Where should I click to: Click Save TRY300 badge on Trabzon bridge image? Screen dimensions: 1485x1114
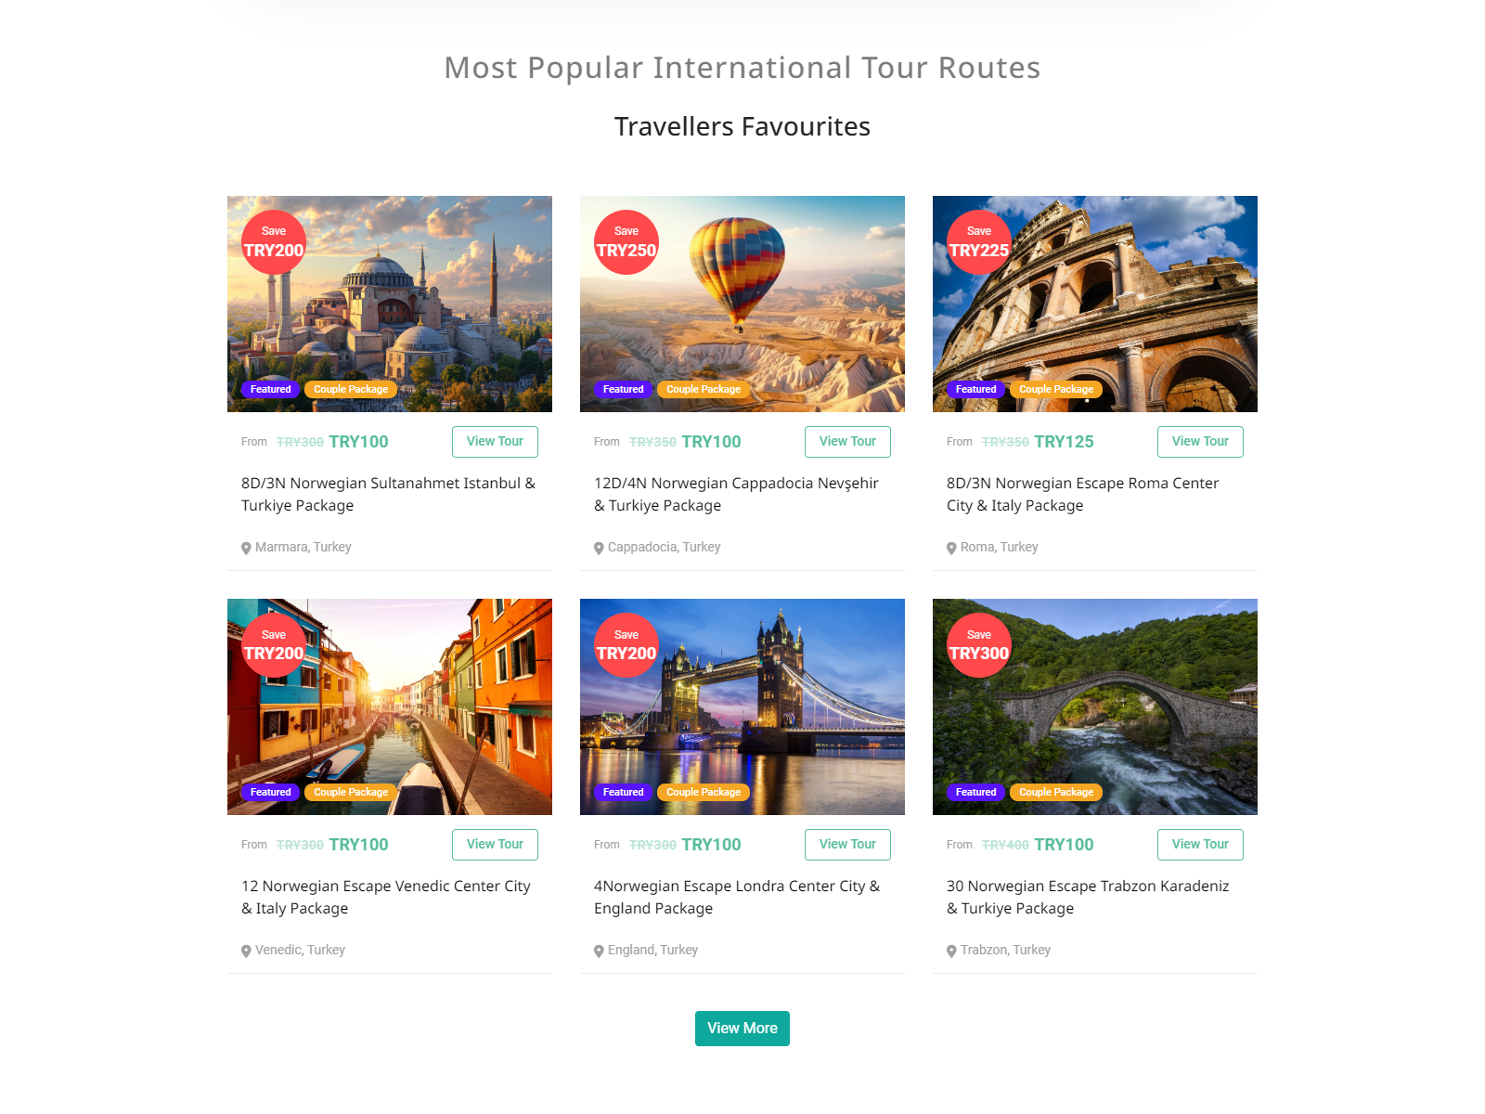pyautogui.click(x=979, y=645)
